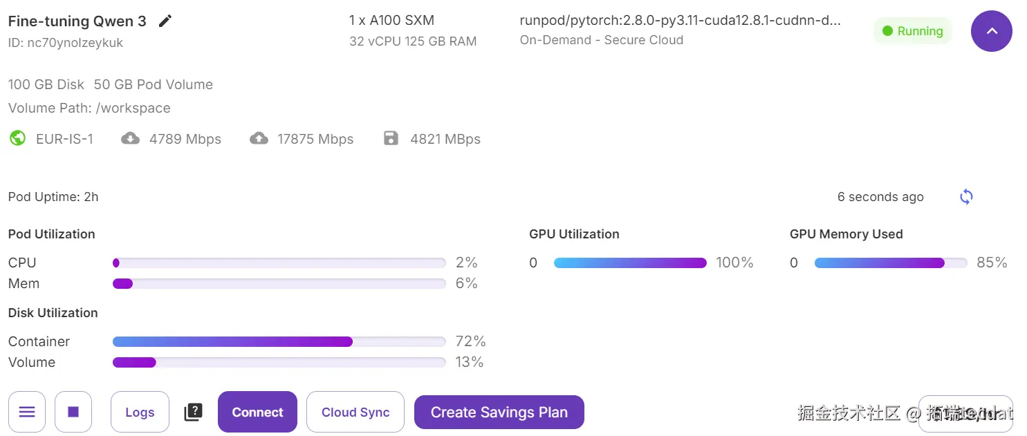This screenshot has width=1027, height=436.
Task: Click the download speed cloud icon
Action: pyautogui.click(x=130, y=138)
